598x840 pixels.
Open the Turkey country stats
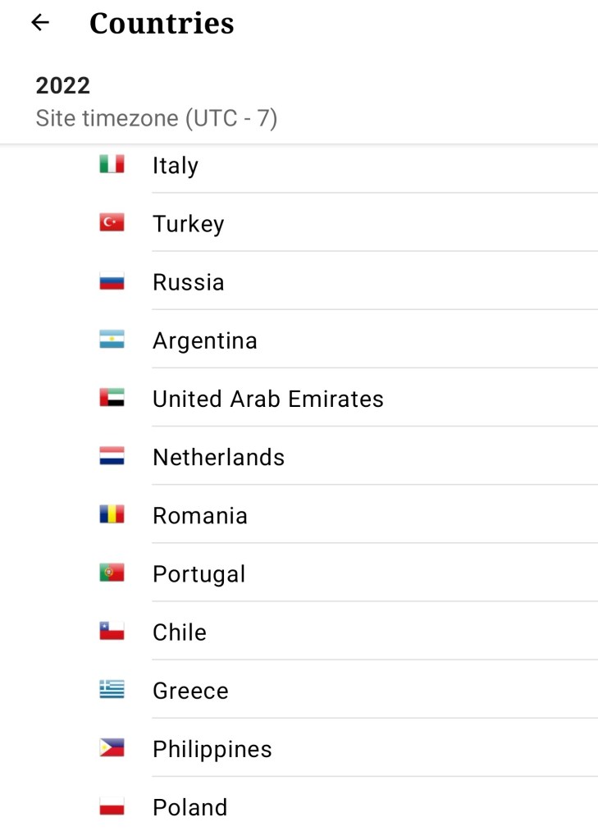click(188, 224)
